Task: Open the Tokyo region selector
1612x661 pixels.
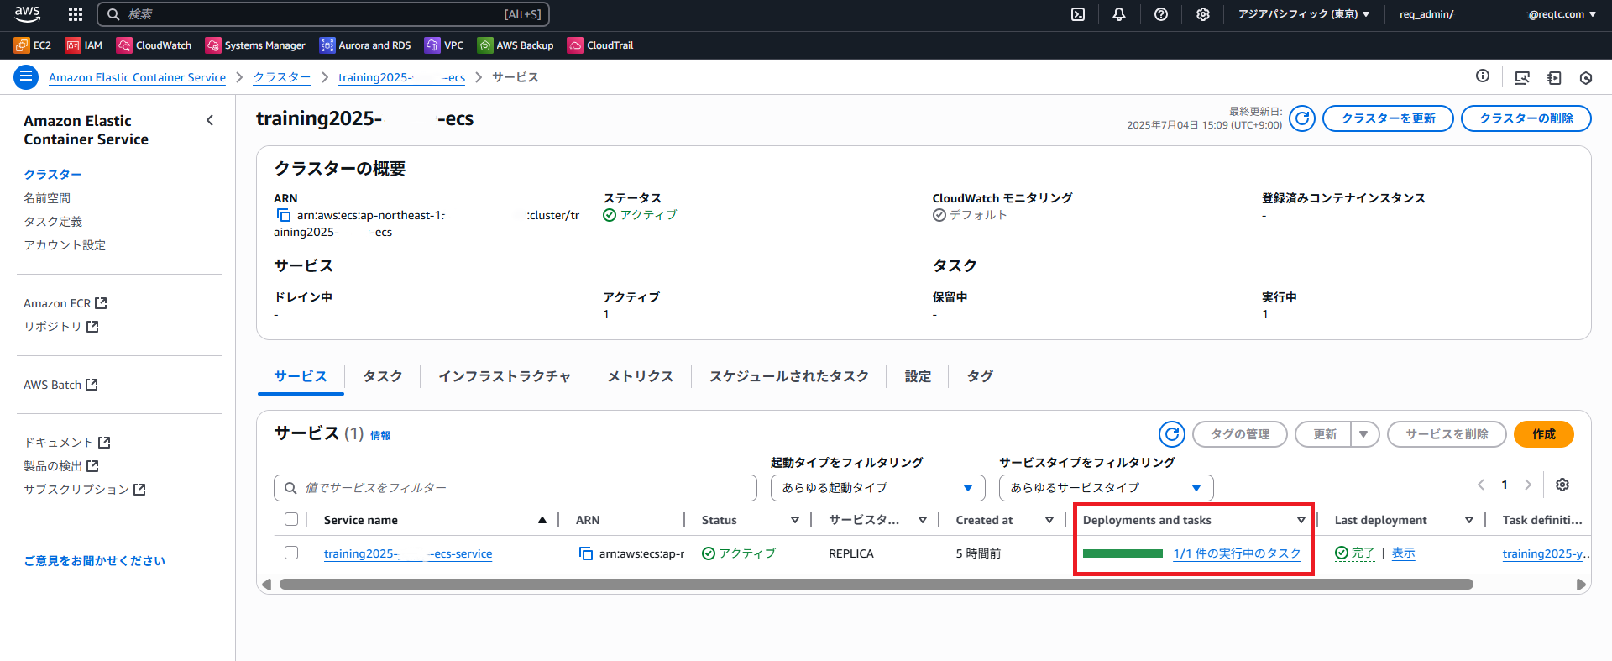Action: pos(1304,14)
